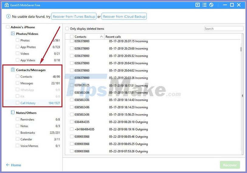The width and height of the screenshot is (247, 173).
Task: Select all via the Contacts header checkbox
Action: 72,36
